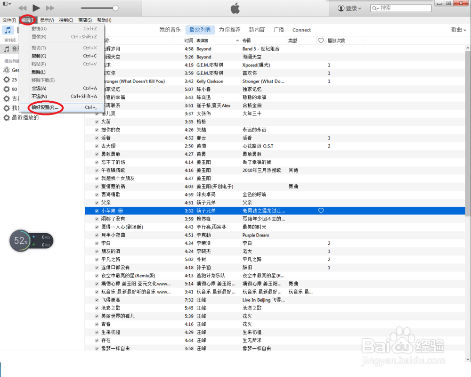Open the 帮助(H) menu

coord(104,20)
